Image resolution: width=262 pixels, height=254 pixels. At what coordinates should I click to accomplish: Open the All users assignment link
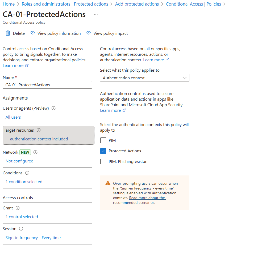click(13, 117)
